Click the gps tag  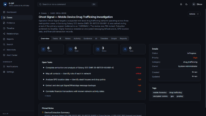pos(172,96)
